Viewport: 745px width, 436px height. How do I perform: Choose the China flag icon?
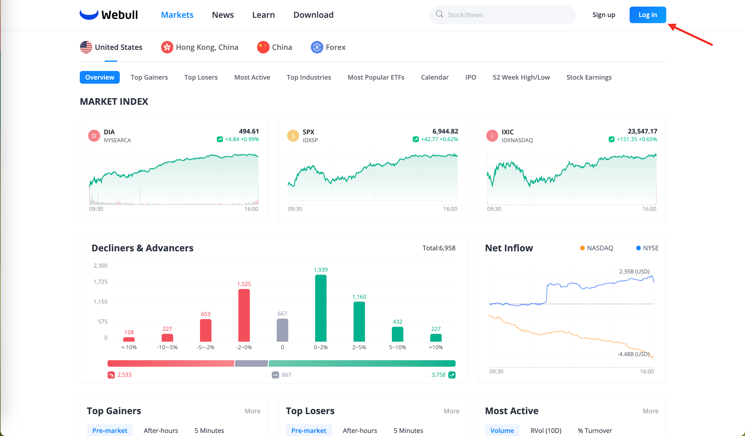click(x=263, y=47)
